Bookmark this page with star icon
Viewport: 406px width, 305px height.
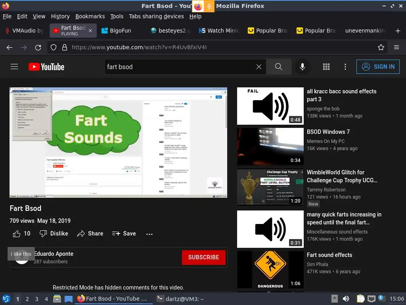coord(381,48)
